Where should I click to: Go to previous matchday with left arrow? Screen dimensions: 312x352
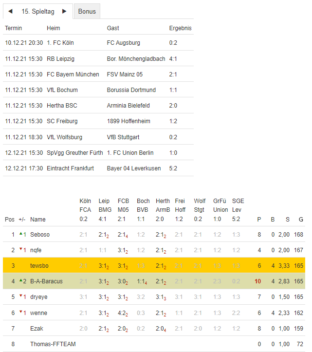pyautogui.click(x=11, y=11)
